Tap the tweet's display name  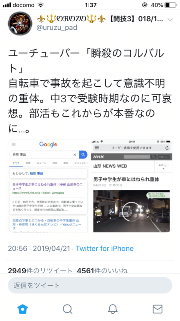coord(100,19)
